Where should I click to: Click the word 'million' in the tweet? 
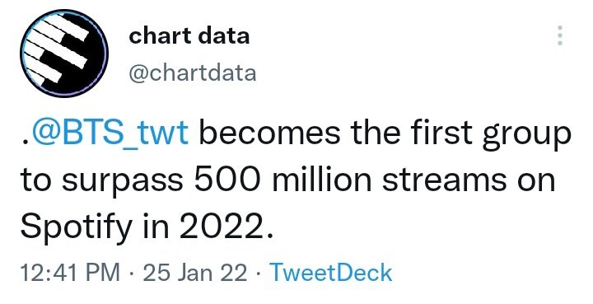tap(322, 180)
